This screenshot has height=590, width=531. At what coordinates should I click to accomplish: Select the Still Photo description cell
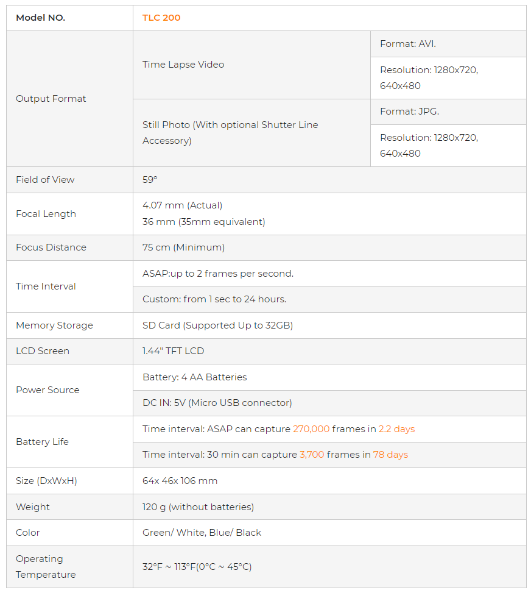230,133
